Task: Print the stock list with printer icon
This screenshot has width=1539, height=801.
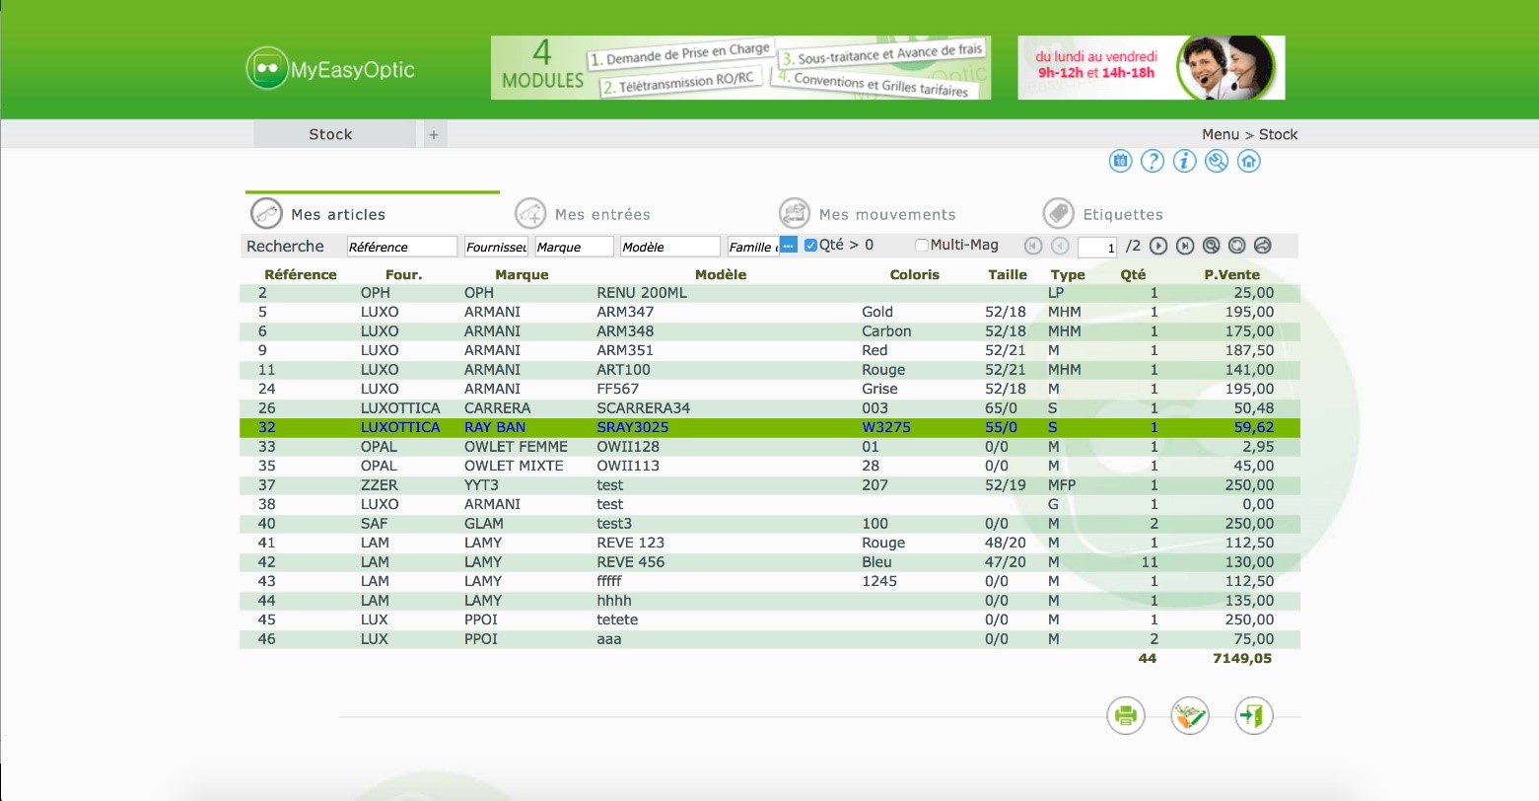Action: point(1126,715)
